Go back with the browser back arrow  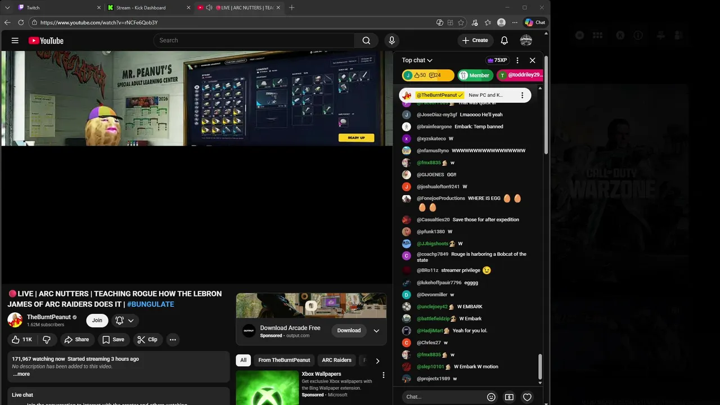pos(7,22)
